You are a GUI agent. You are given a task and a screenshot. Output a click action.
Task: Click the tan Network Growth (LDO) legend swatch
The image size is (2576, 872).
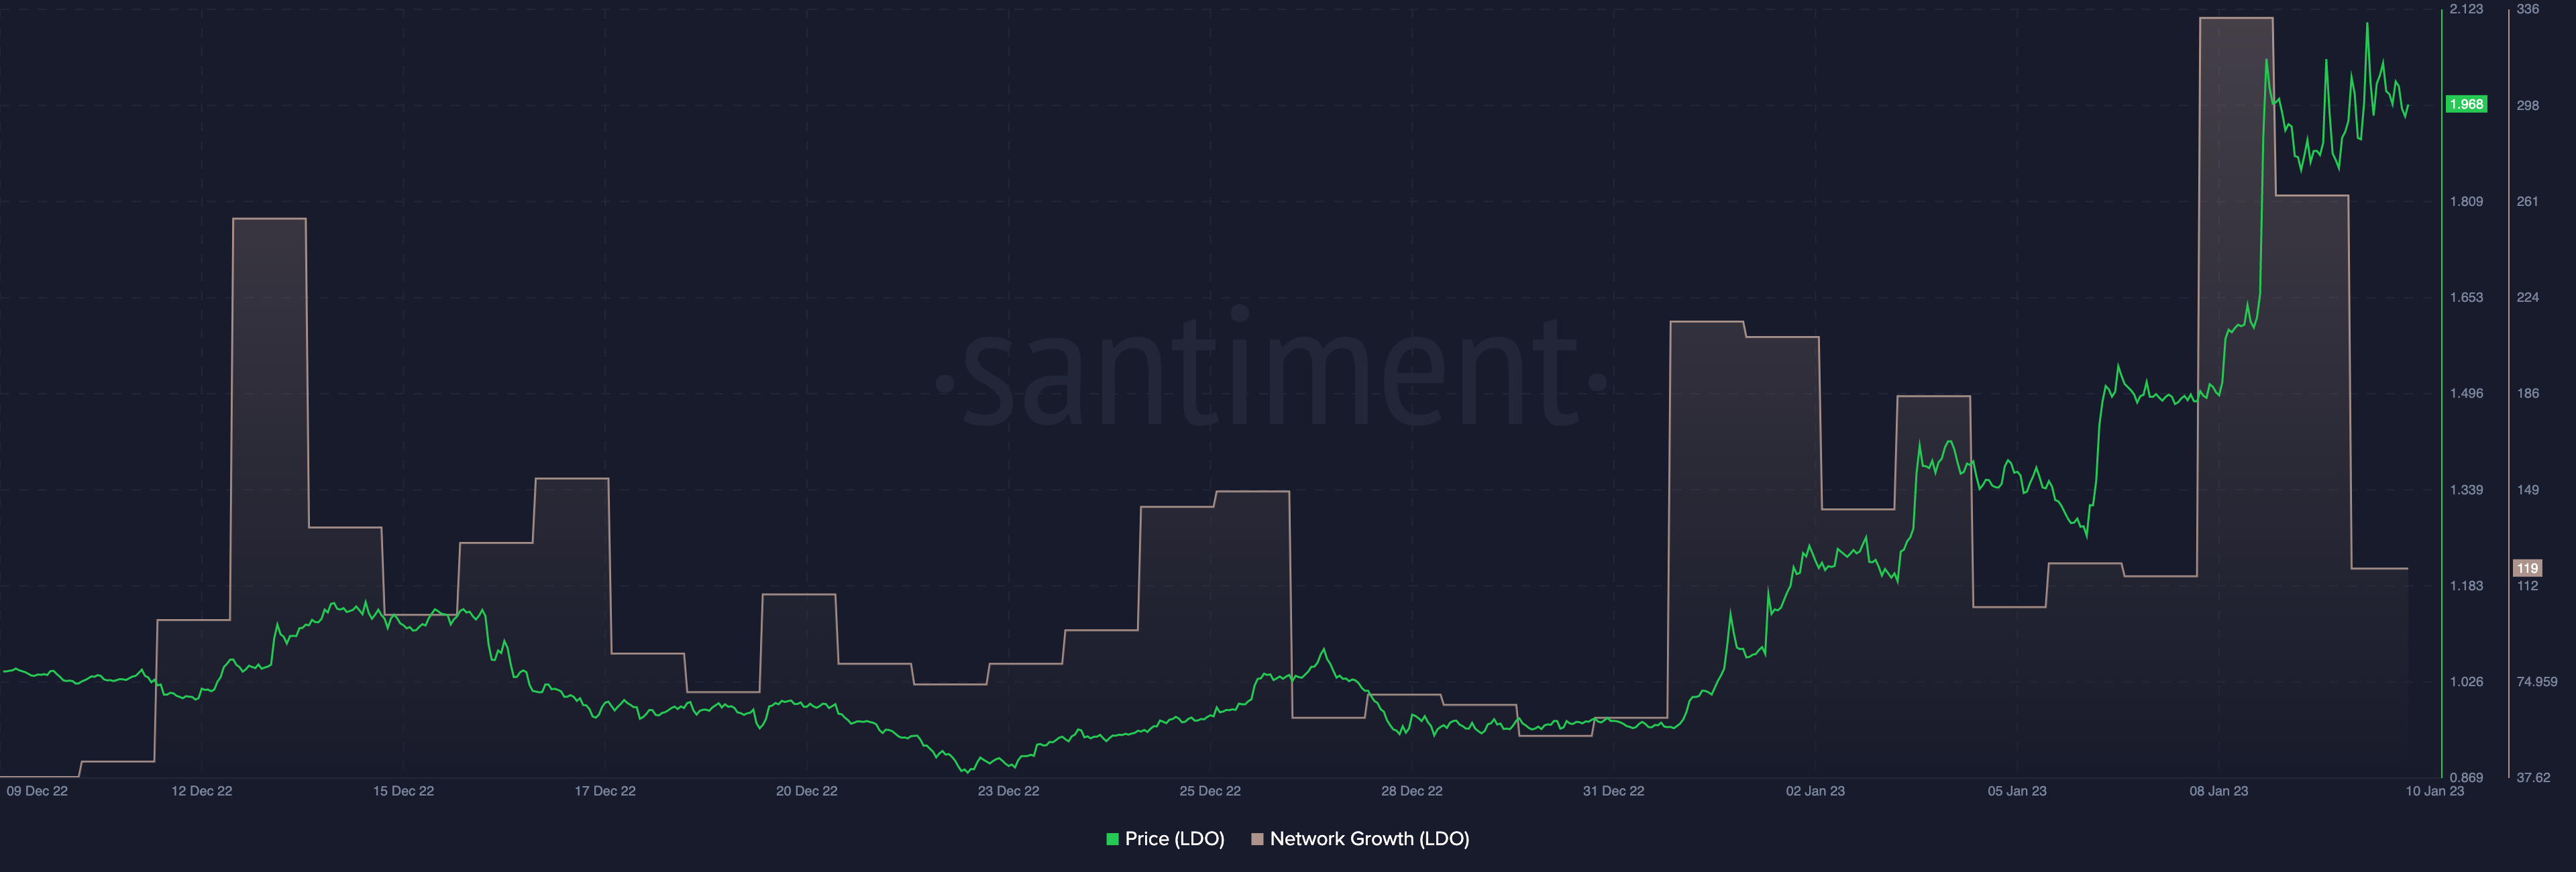1257,839
